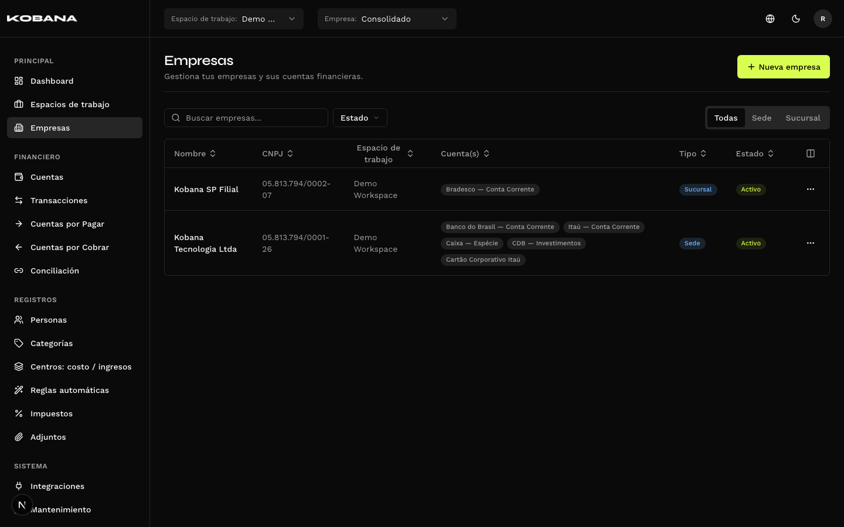Click the Impuestos percent icon

[19, 413]
